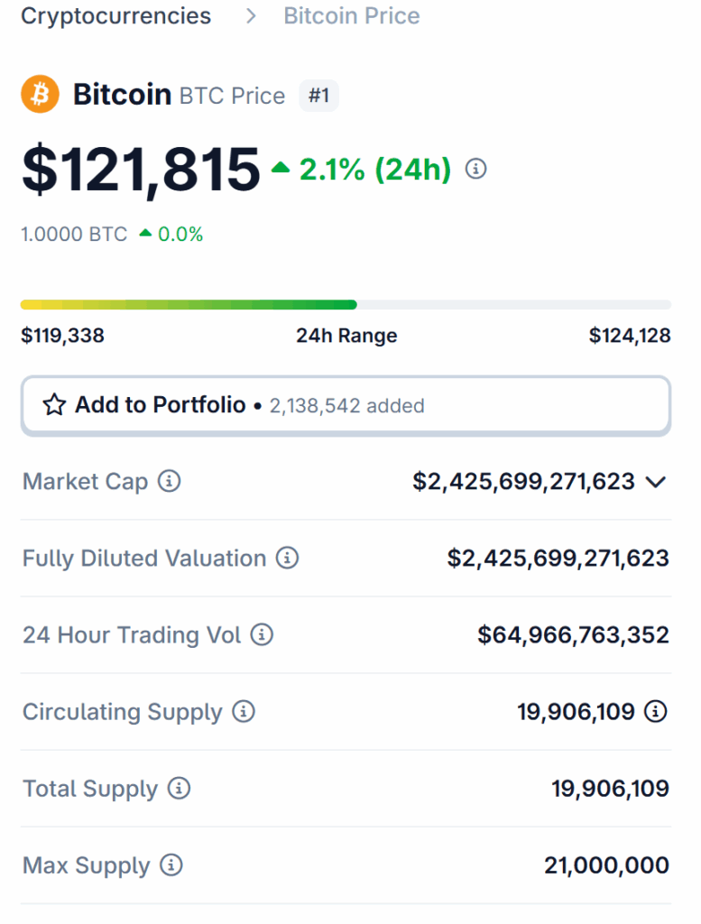
Task: Click the 1.0000 BTC conversion text
Action: pos(74,235)
